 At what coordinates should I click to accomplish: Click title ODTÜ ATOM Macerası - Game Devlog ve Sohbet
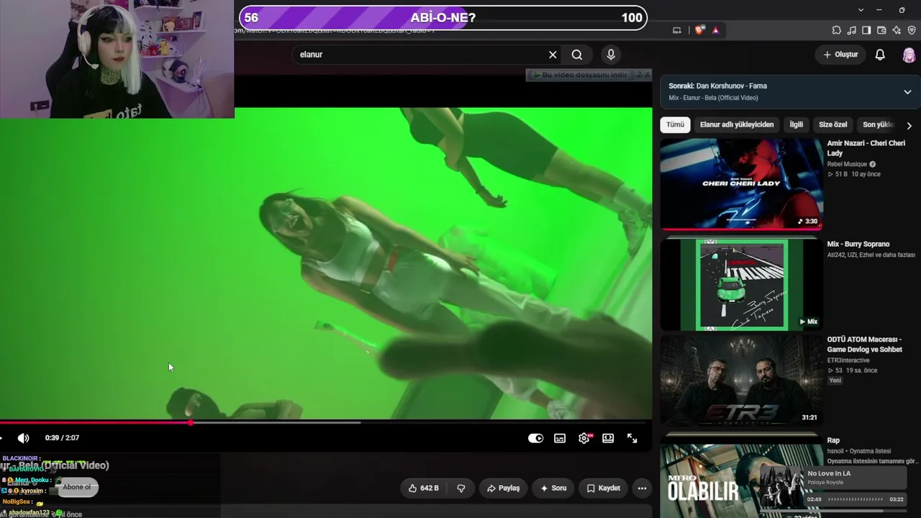pyautogui.click(x=865, y=345)
